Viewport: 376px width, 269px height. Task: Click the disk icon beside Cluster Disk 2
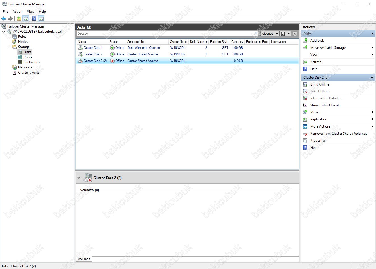click(x=80, y=54)
